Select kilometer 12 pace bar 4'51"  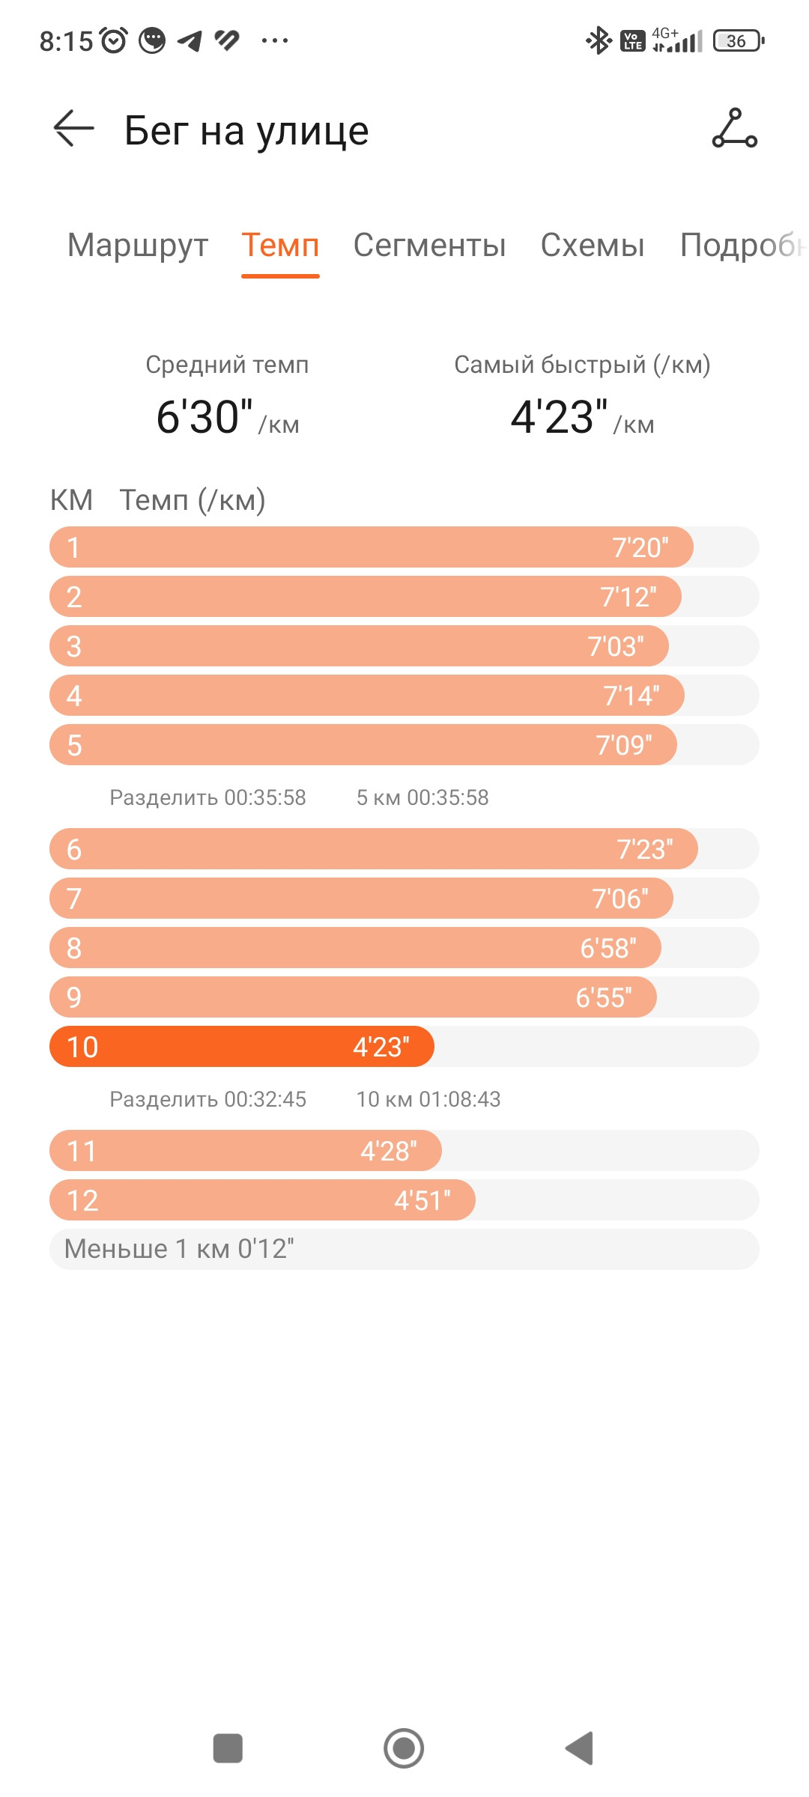point(262,1200)
